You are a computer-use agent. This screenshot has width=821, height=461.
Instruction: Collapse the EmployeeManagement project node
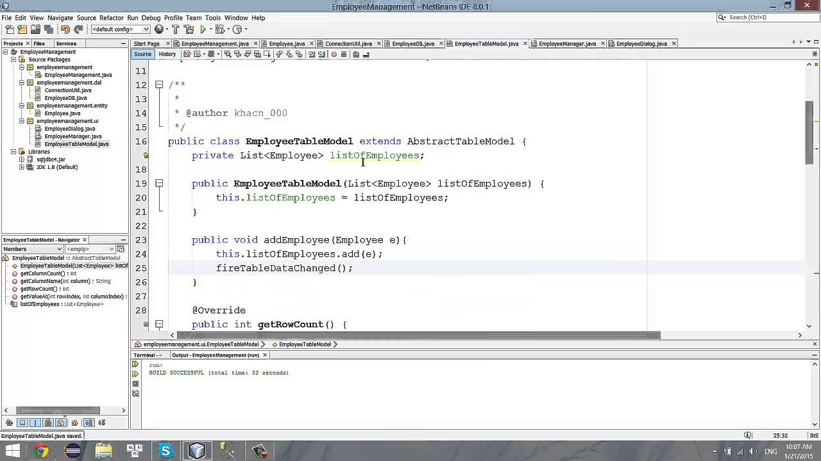5,52
